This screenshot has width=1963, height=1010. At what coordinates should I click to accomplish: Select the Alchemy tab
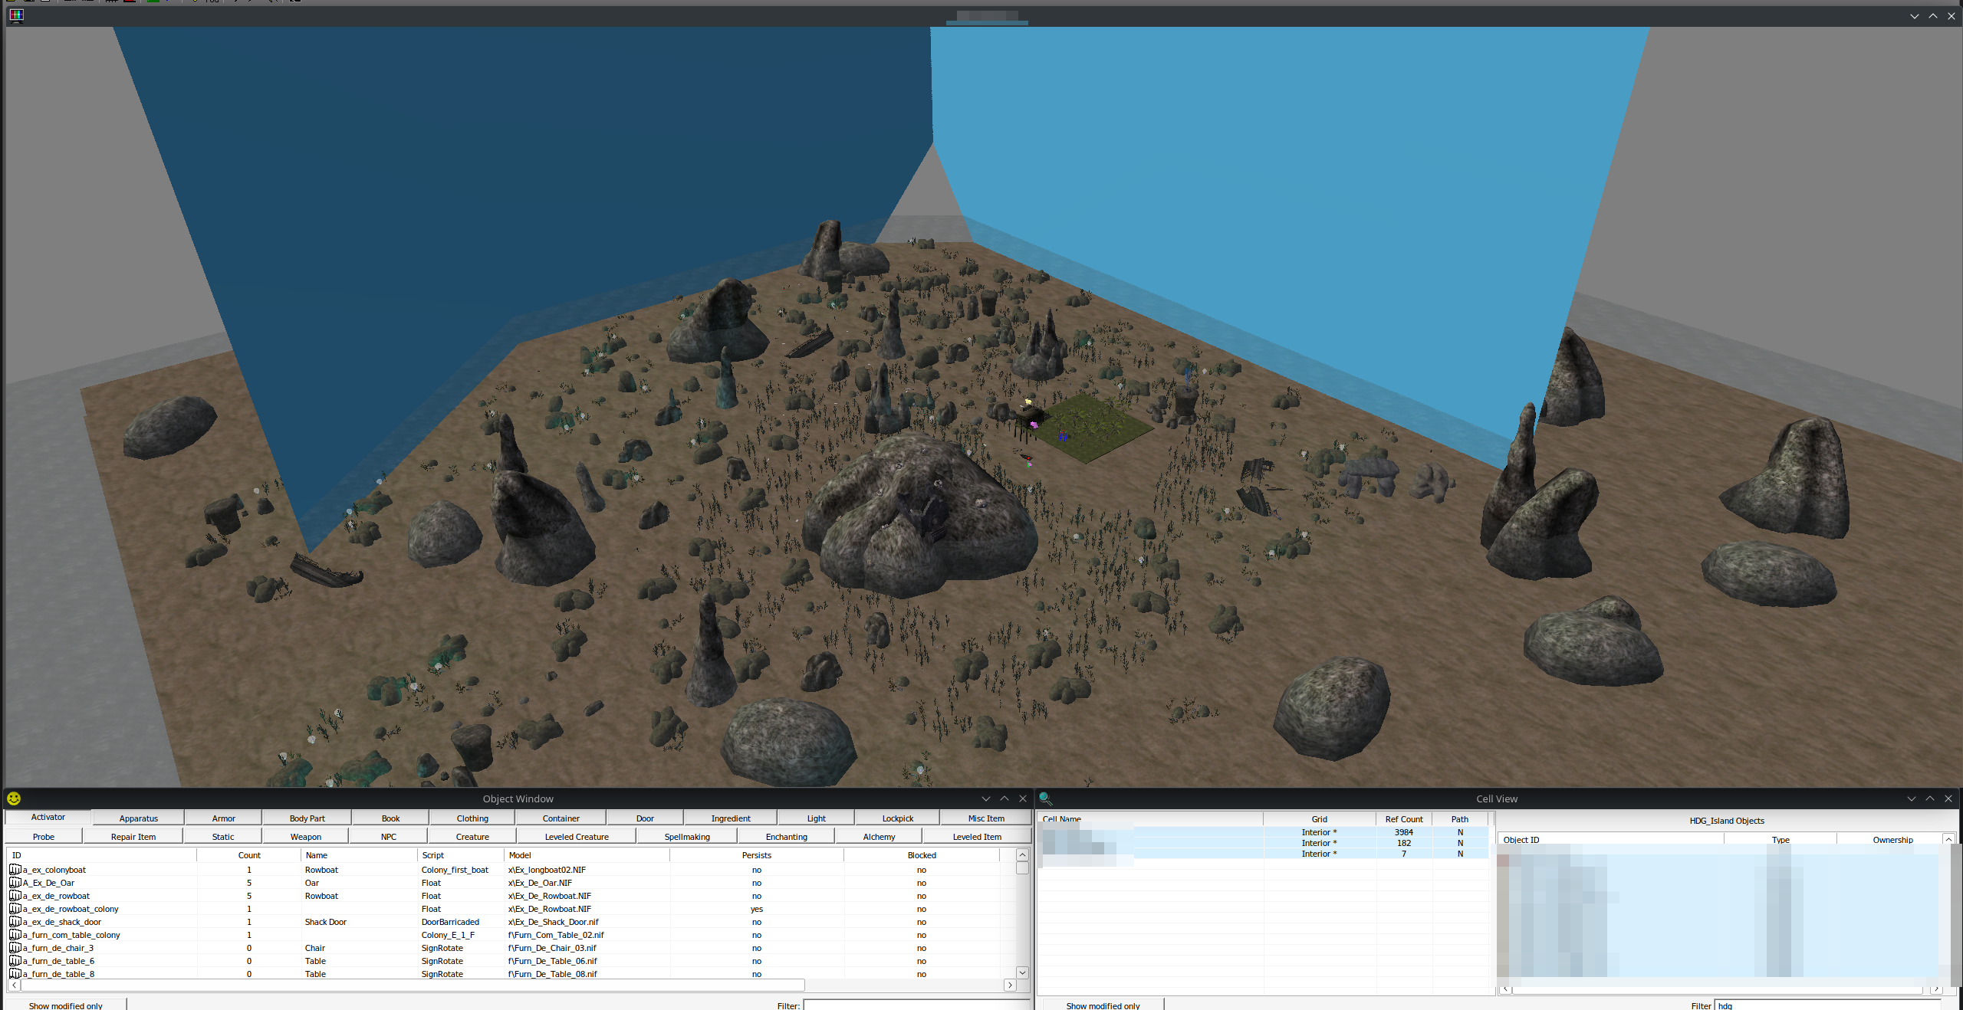[x=879, y=837]
